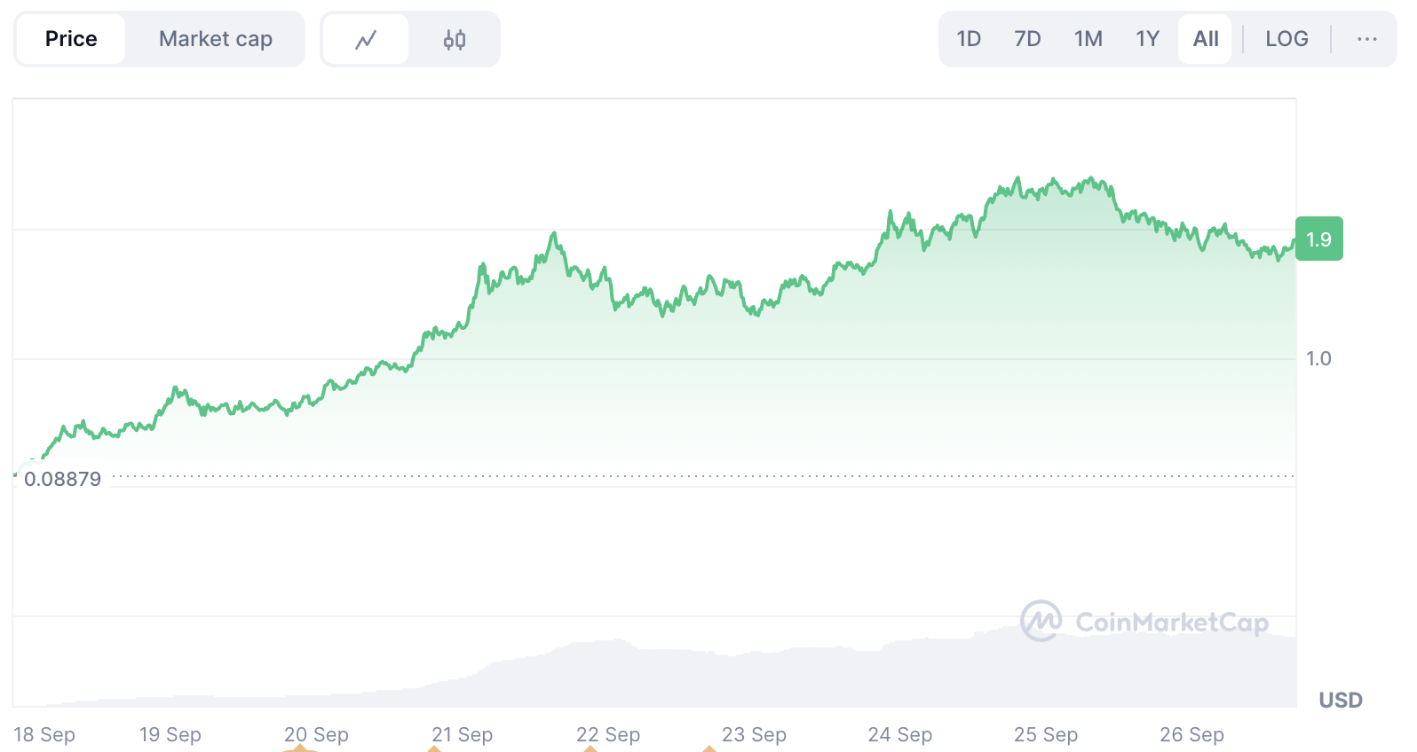Switch to line chart view
This screenshot has height=752, width=1417.
click(366, 39)
